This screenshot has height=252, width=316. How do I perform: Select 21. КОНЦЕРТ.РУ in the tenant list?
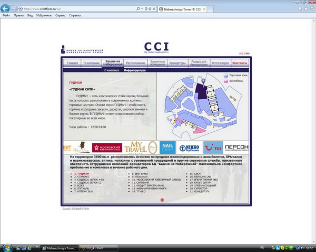coord(200,192)
